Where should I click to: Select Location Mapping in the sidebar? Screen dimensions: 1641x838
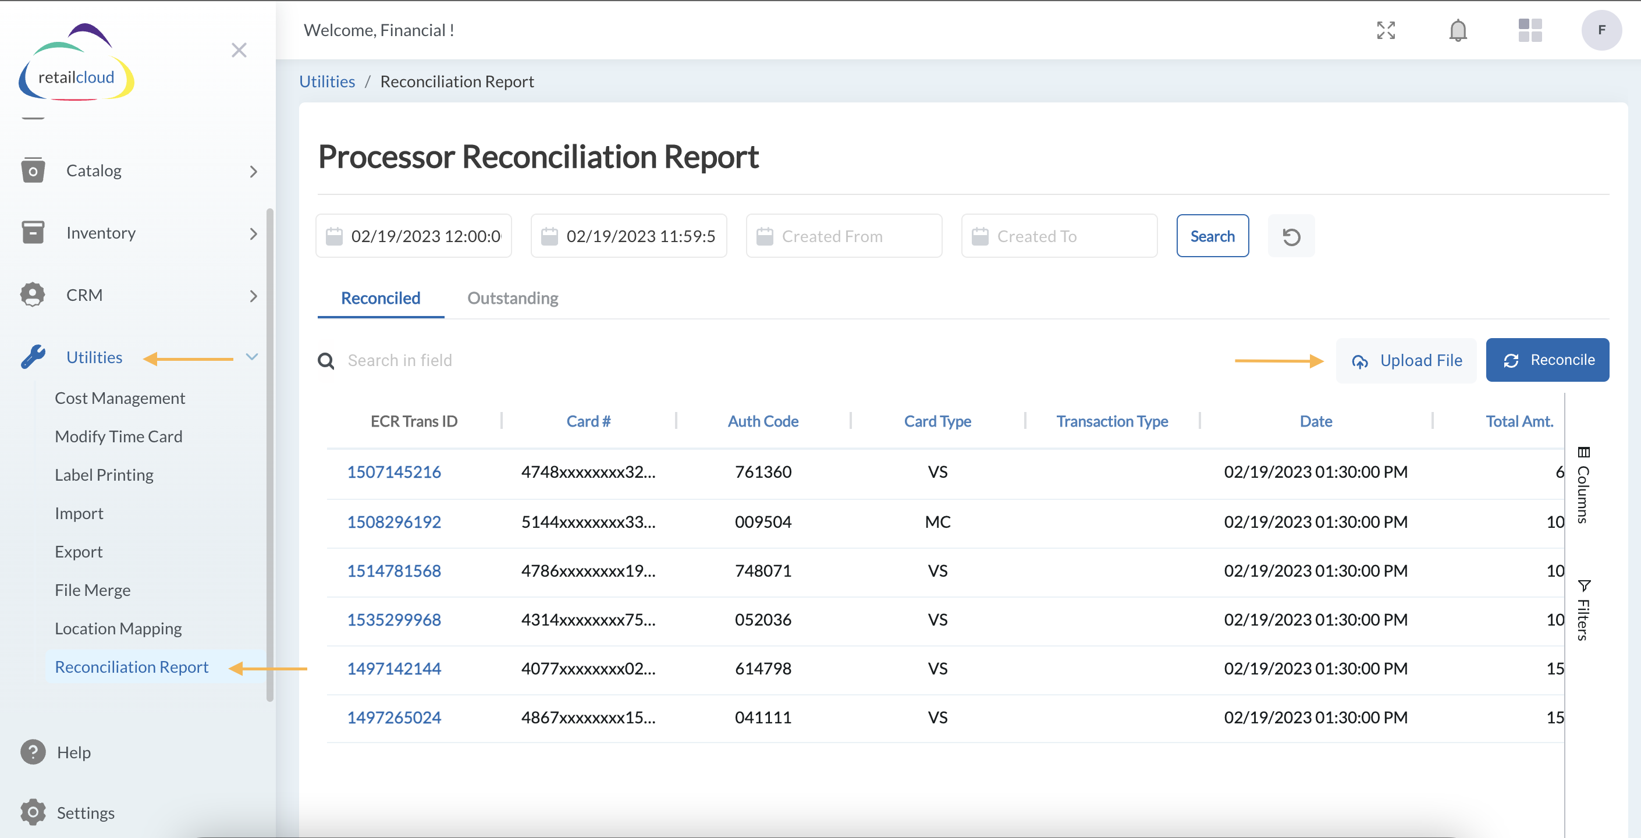pos(118,628)
